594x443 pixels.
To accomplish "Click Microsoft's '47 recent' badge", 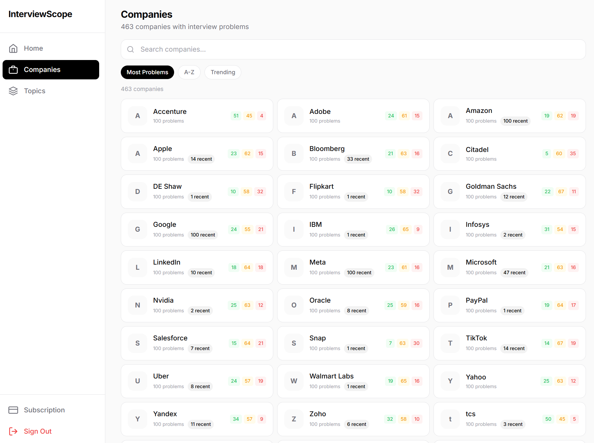I will [x=514, y=273].
